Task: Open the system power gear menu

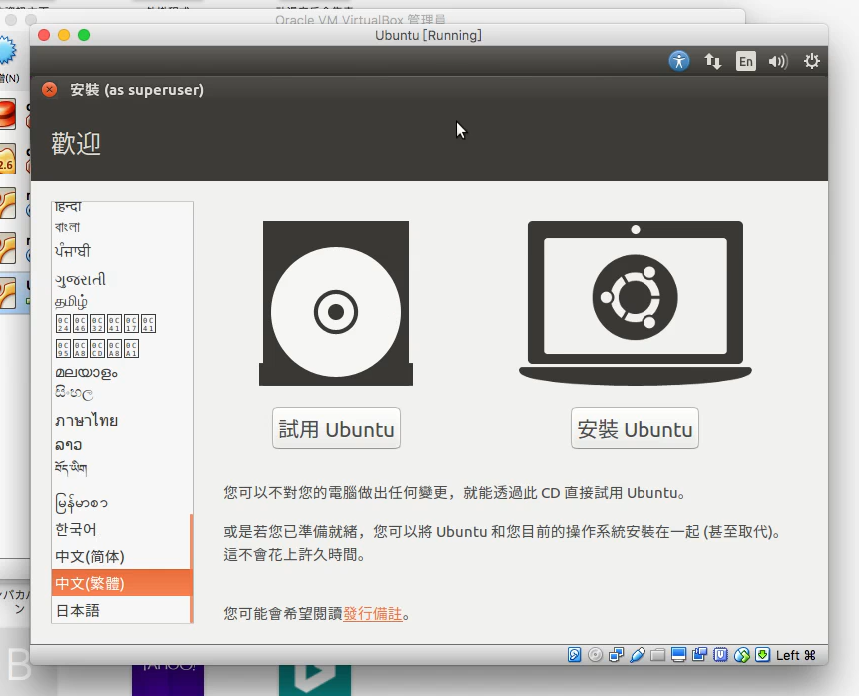Action: [811, 61]
